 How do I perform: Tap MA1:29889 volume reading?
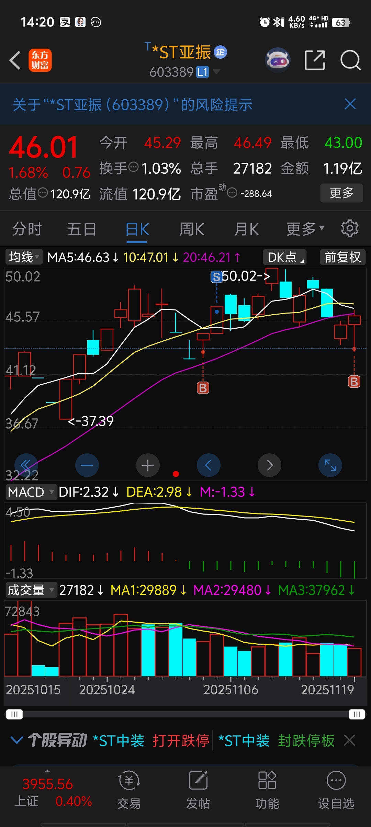[x=148, y=590]
